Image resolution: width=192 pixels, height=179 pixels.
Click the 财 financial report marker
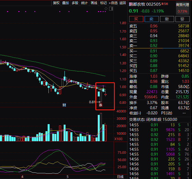(64, 105)
